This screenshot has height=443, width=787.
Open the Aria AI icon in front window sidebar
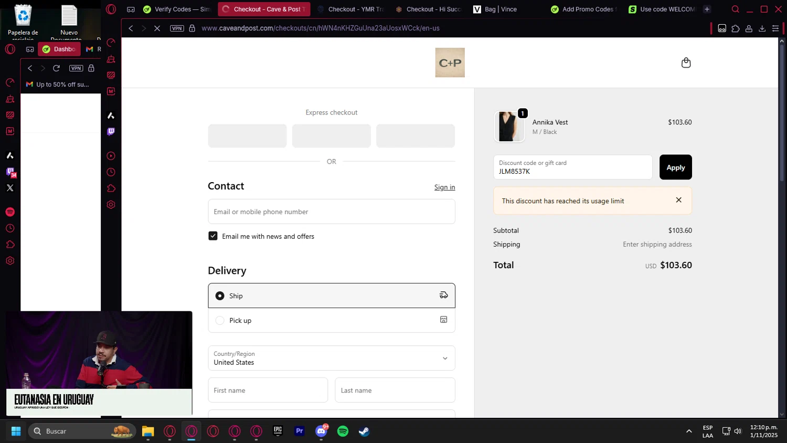coord(111,115)
